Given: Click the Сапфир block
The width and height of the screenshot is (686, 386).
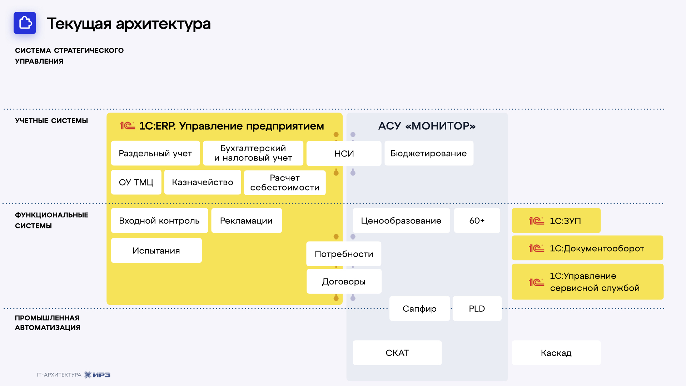Looking at the screenshot, I should (x=419, y=308).
